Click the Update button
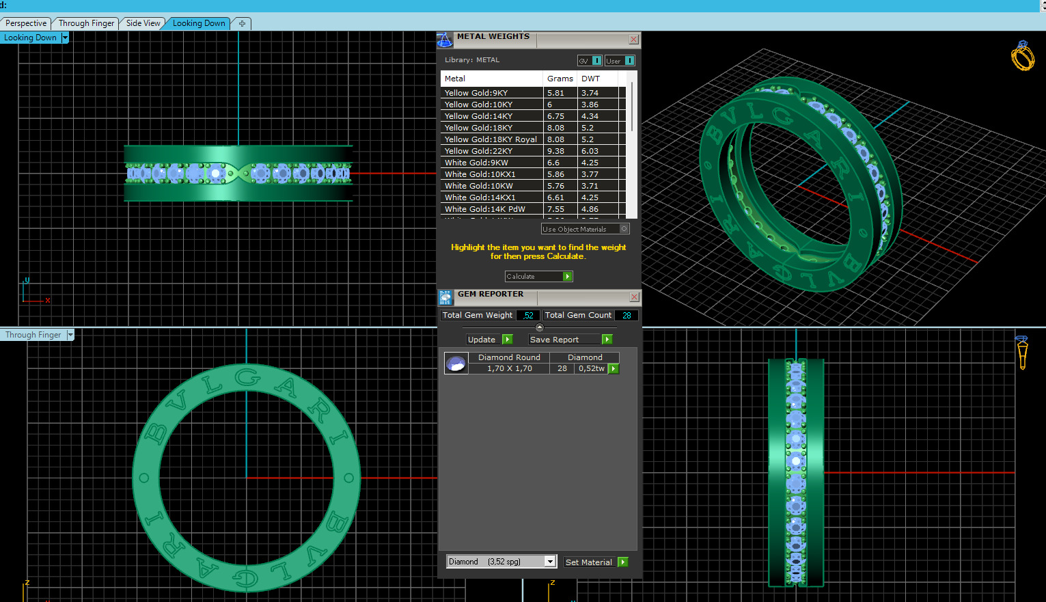 pos(489,340)
